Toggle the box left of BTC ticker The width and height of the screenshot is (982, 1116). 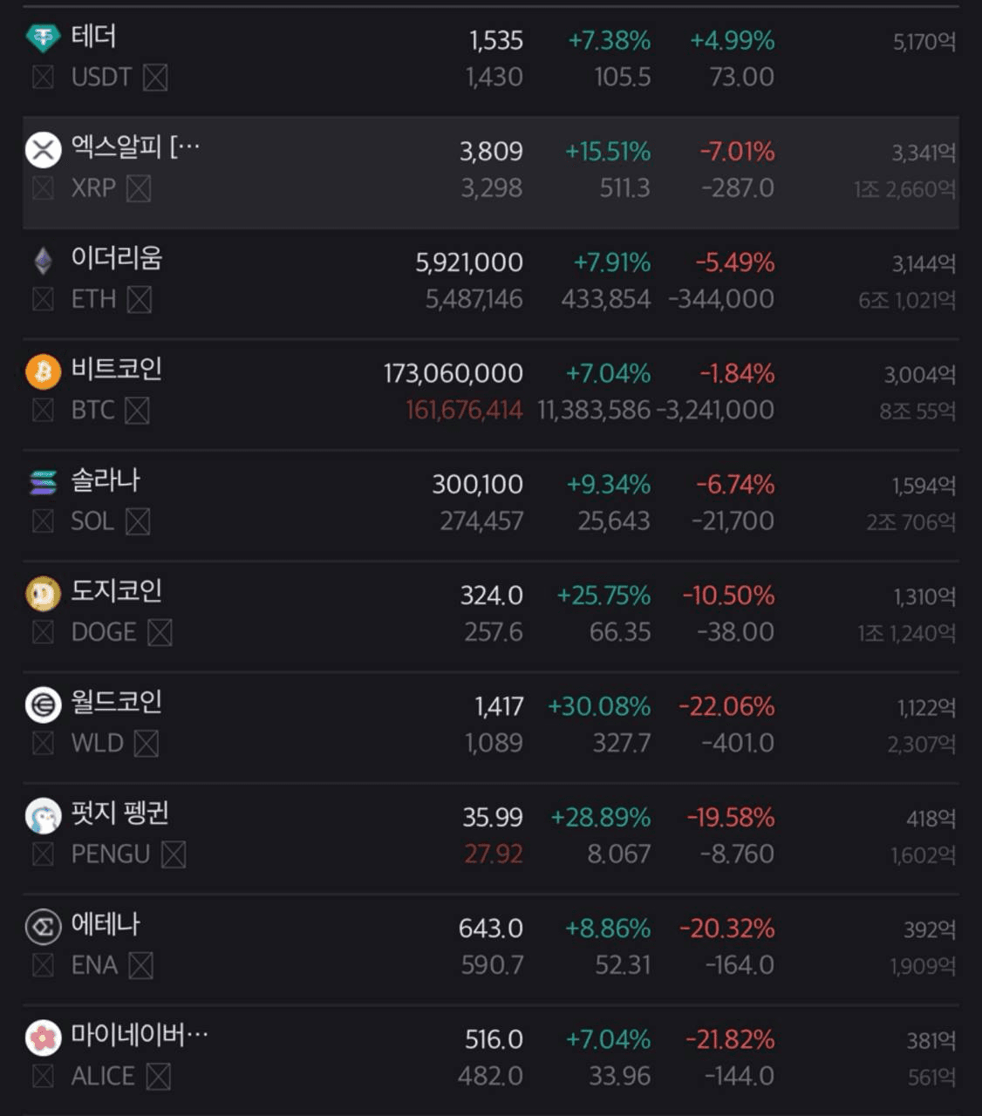click(43, 411)
